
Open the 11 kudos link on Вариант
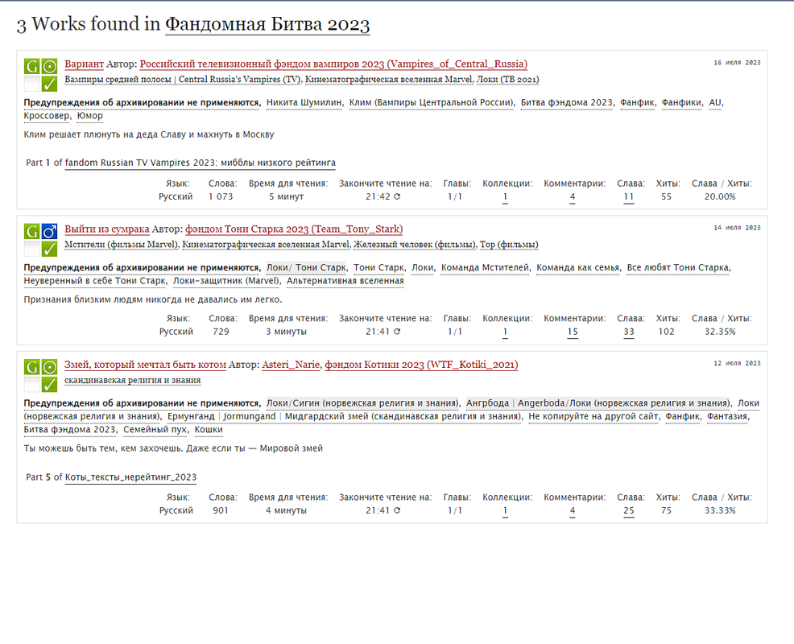pos(628,196)
